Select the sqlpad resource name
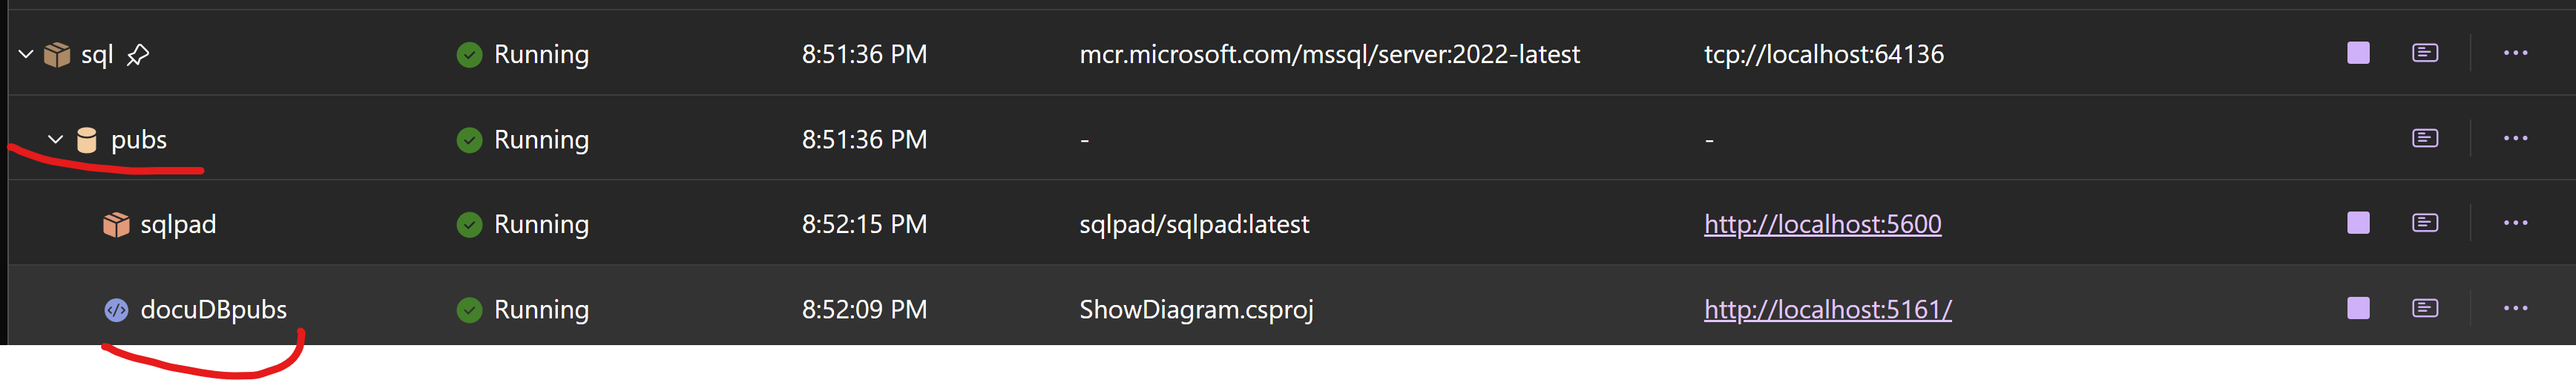 point(178,224)
